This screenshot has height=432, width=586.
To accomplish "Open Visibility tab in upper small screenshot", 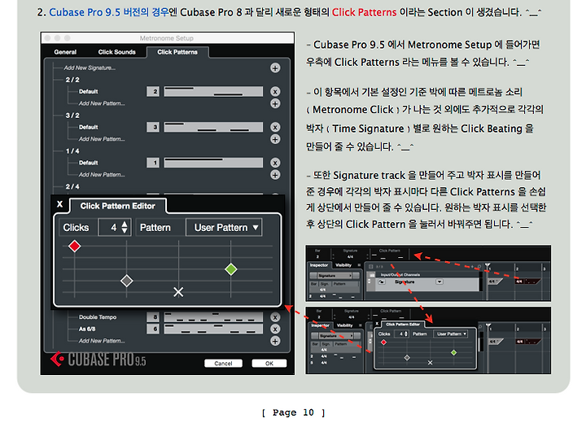I will click(343, 265).
